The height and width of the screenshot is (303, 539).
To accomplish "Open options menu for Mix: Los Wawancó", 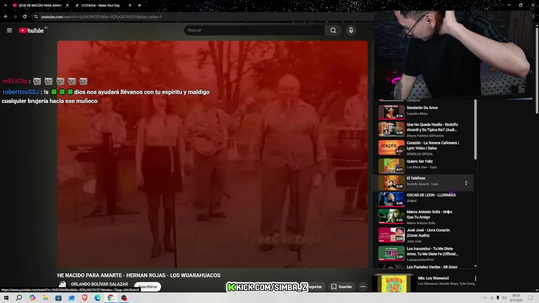I will [475, 279].
